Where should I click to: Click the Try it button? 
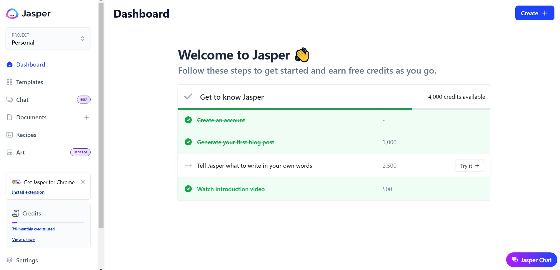[469, 165]
